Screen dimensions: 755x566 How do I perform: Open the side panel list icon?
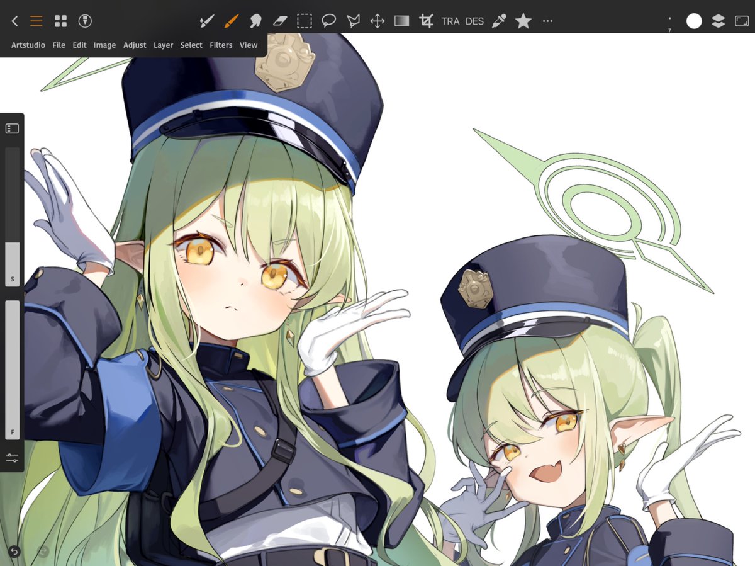click(x=12, y=128)
